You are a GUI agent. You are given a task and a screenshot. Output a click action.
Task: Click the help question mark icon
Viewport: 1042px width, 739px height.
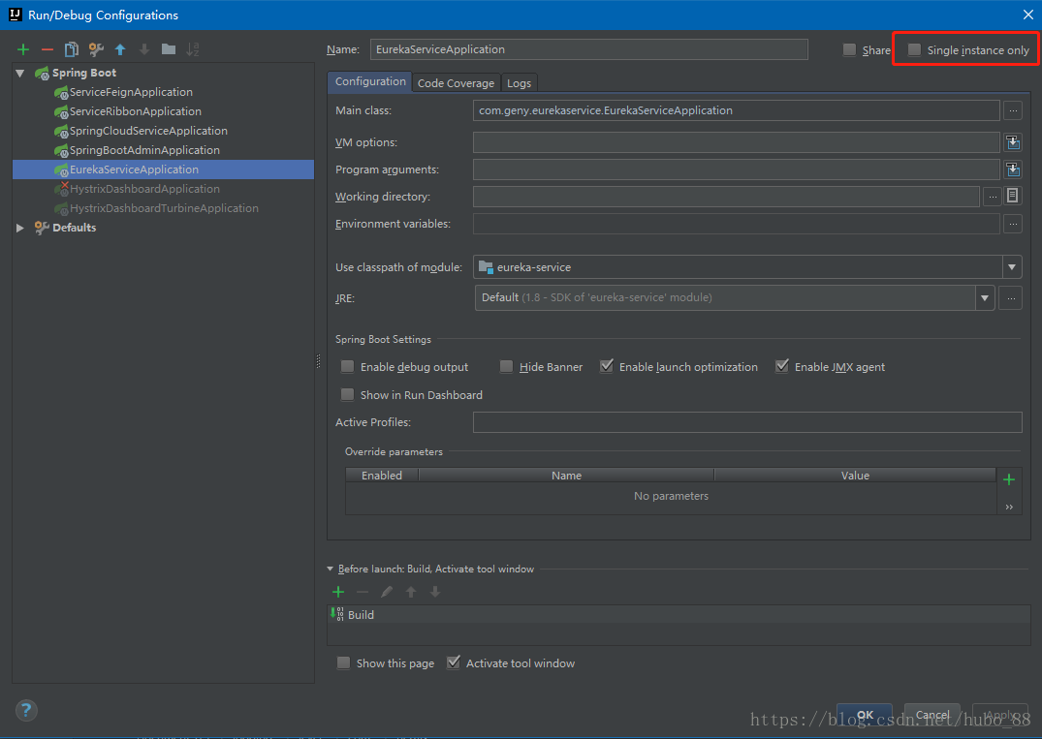click(x=26, y=710)
